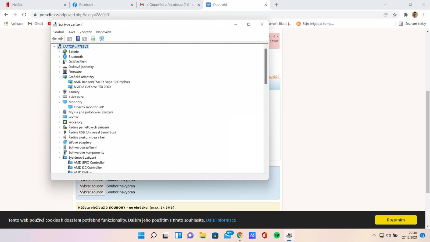
Task: Open Help via blue question mark icon
Action: tap(78, 39)
